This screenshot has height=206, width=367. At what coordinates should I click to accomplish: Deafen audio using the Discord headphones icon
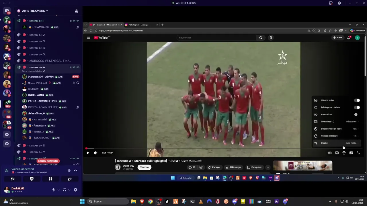coord(65,190)
